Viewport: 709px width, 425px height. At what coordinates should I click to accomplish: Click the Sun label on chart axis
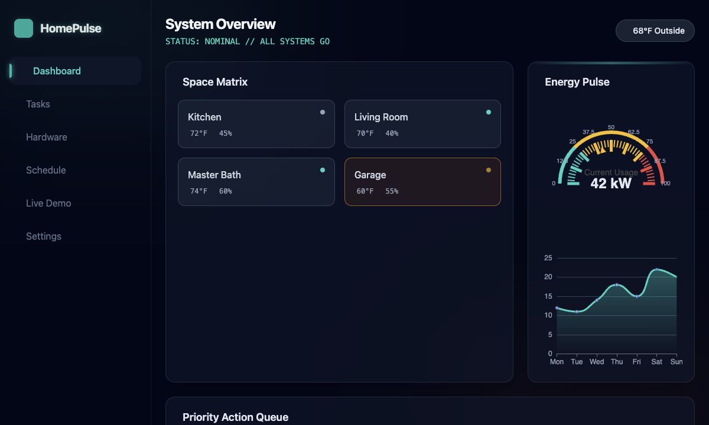point(677,362)
